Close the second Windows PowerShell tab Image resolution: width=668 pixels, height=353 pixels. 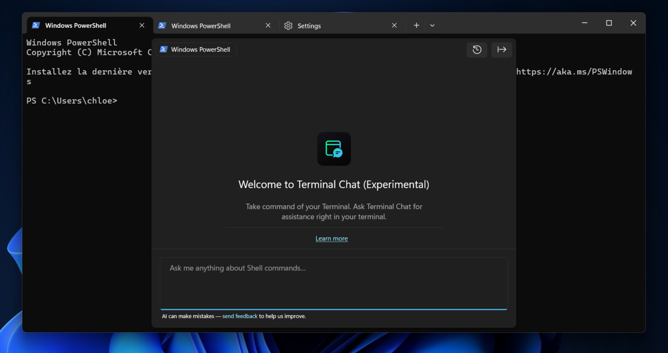pyautogui.click(x=268, y=26)
